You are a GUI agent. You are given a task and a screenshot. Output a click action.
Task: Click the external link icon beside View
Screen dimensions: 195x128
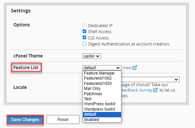pos(135,68)
